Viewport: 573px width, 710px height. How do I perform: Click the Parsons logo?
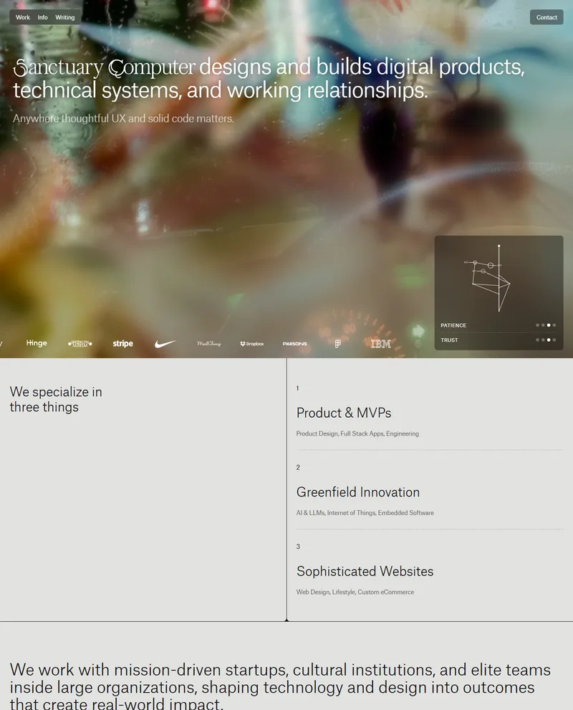[x=294, y=344]
